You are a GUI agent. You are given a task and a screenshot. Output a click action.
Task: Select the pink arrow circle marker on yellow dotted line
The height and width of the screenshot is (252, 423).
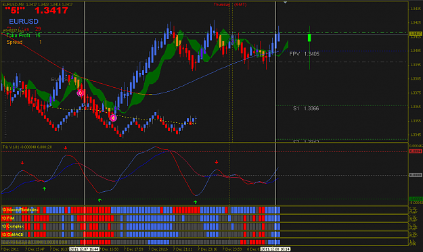pos(113,118)
